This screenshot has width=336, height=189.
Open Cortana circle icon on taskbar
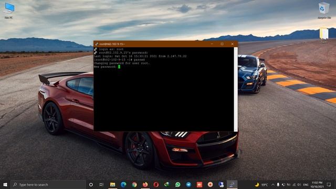coord(91,184)
